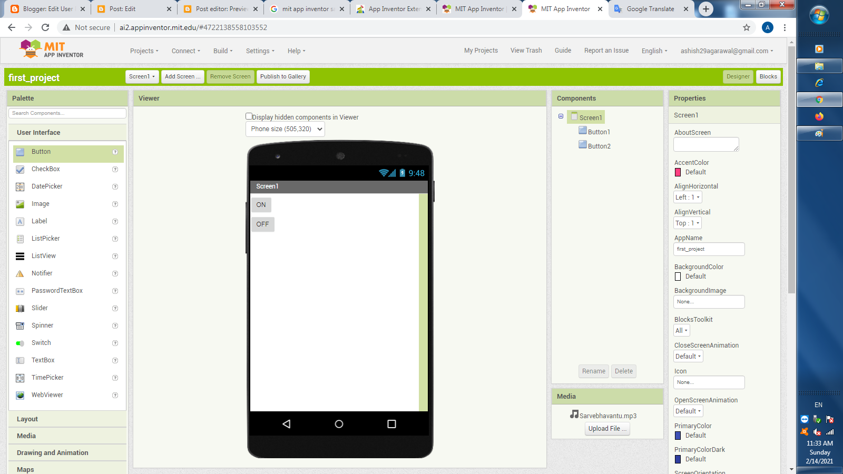Select the Switch component icon
Viewport: 843px width, 474px height.
coord(20,342)
